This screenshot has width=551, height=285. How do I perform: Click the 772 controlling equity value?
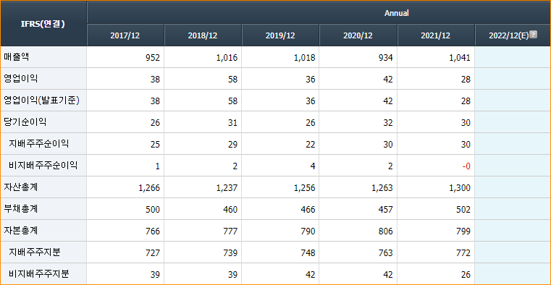(x=463, y=253)
